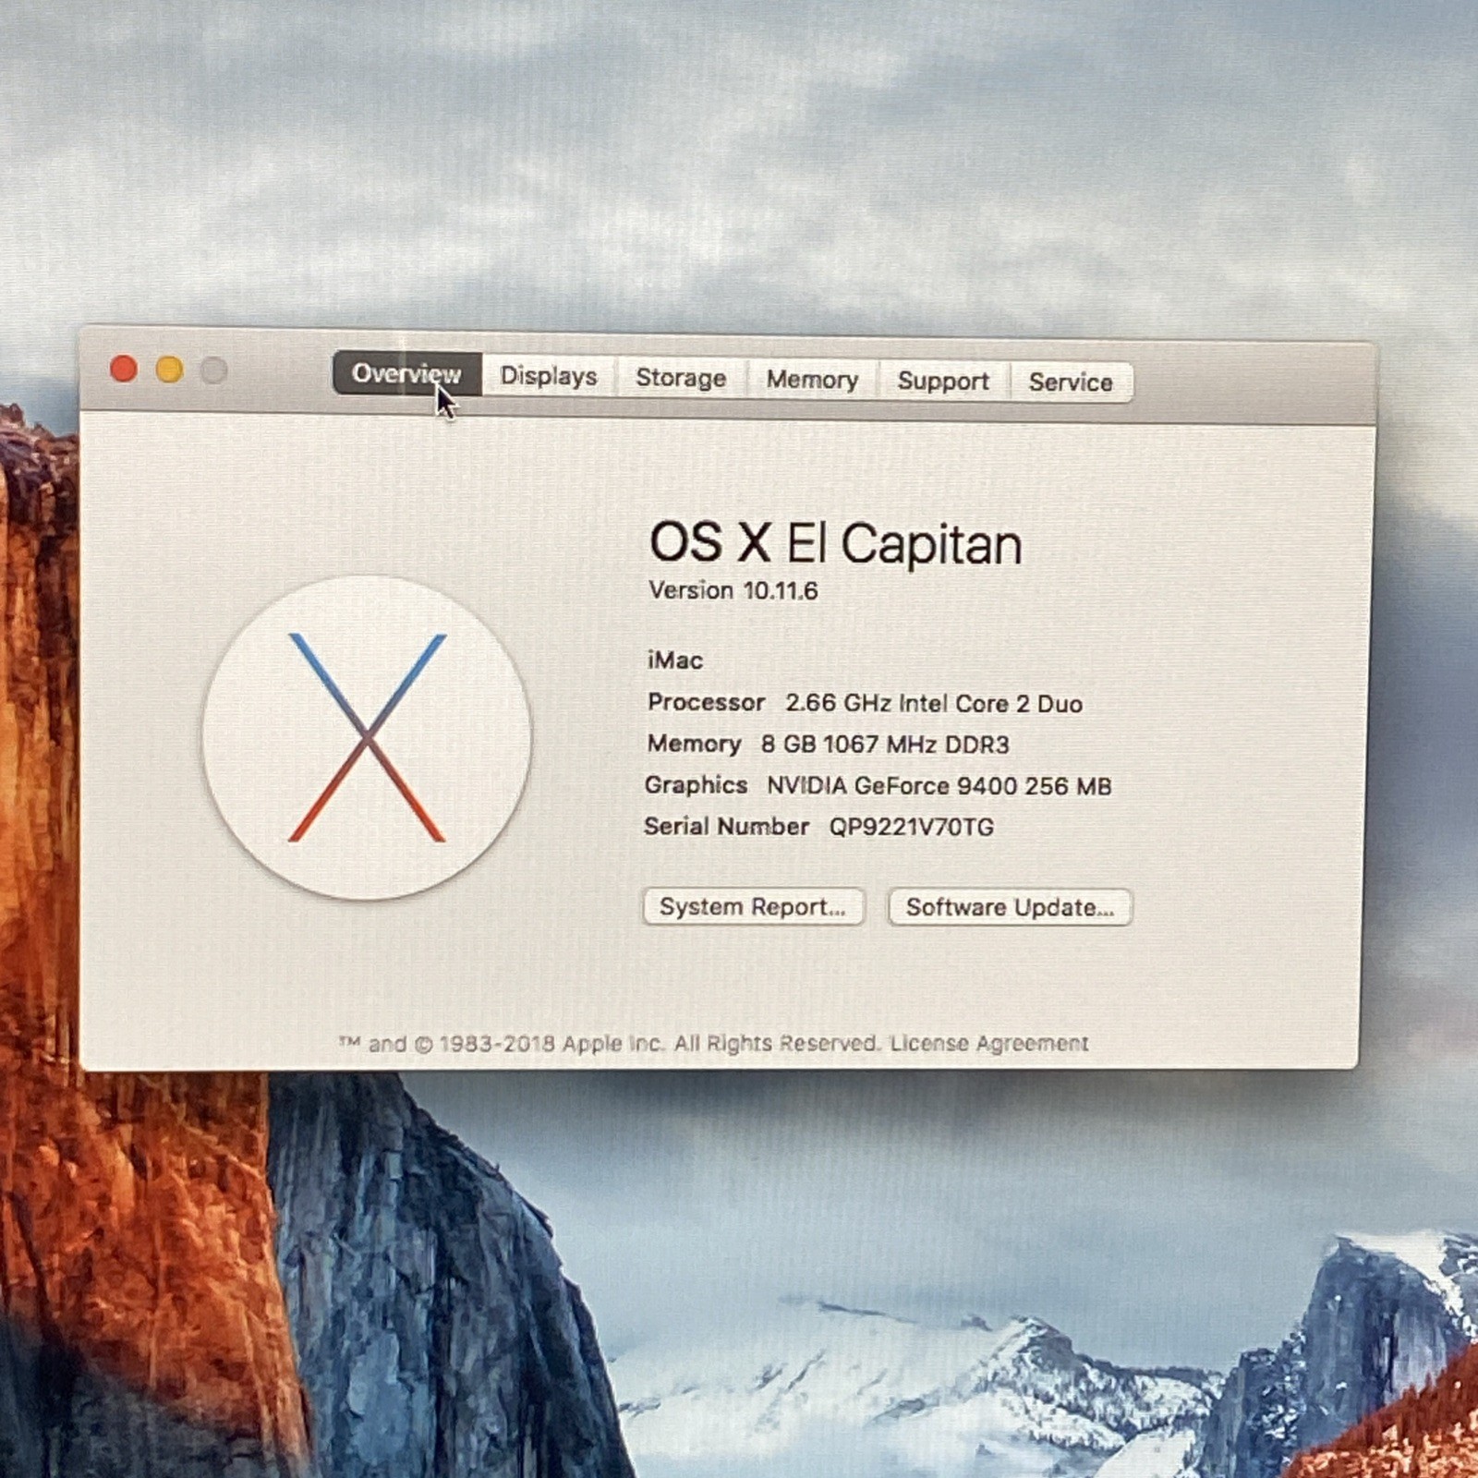
Task: Click the Software Update... button
Action: click(x=1010, y=907)
